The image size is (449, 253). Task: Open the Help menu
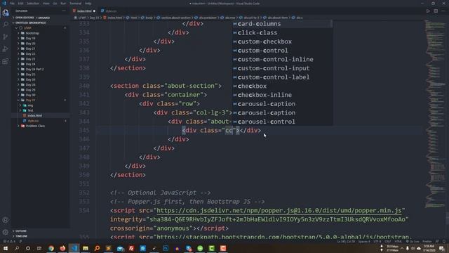pyautogui.click(x=88, y=4)
